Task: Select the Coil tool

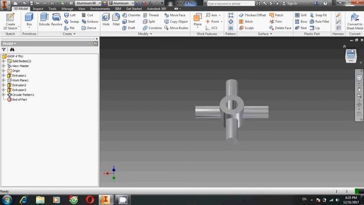Action: point(87,15)
